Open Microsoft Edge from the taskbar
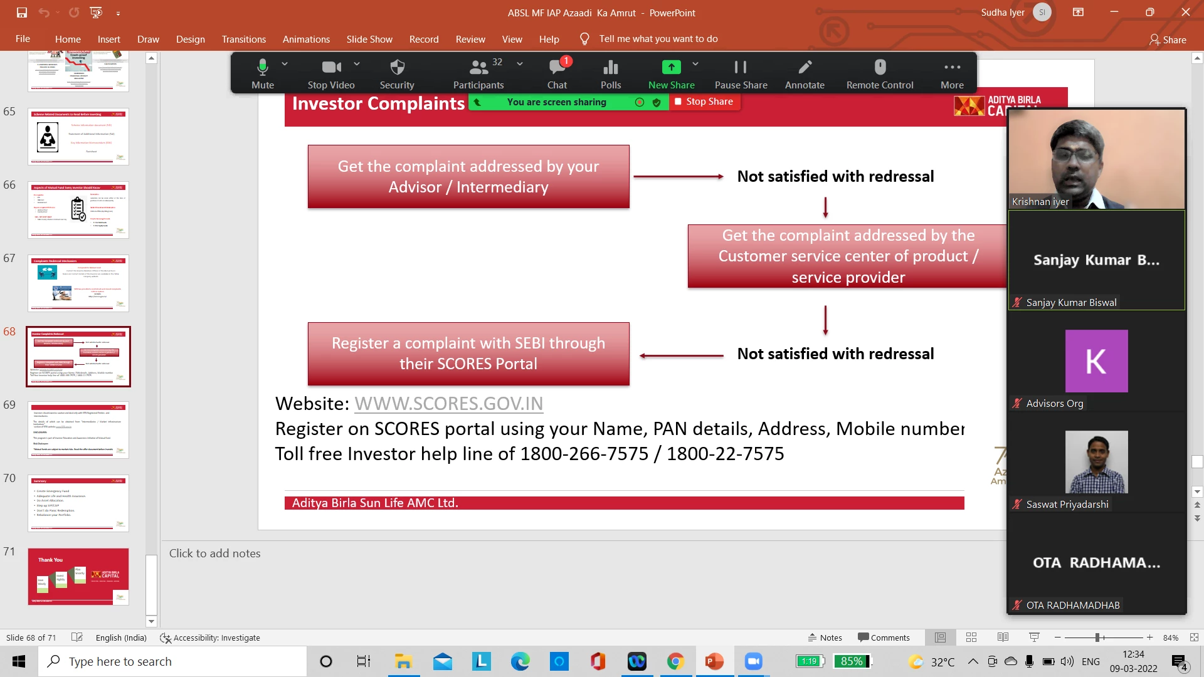This screenshot has height=677, width=1204. click(x=520, y=661)
